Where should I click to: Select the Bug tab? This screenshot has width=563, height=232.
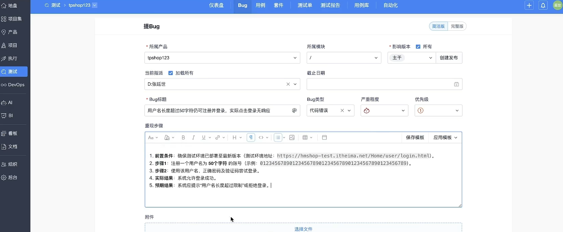tap(242, 5)
